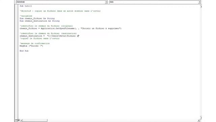
Task: Click comment 'identifier le chemin du fichier (destination)'
Action: pos(48,33)
